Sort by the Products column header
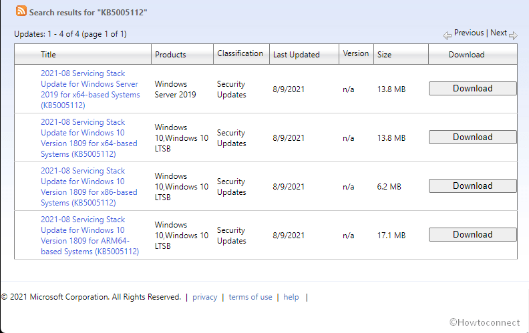This screenshot has width=529, height=333. [x=170, y=55]
